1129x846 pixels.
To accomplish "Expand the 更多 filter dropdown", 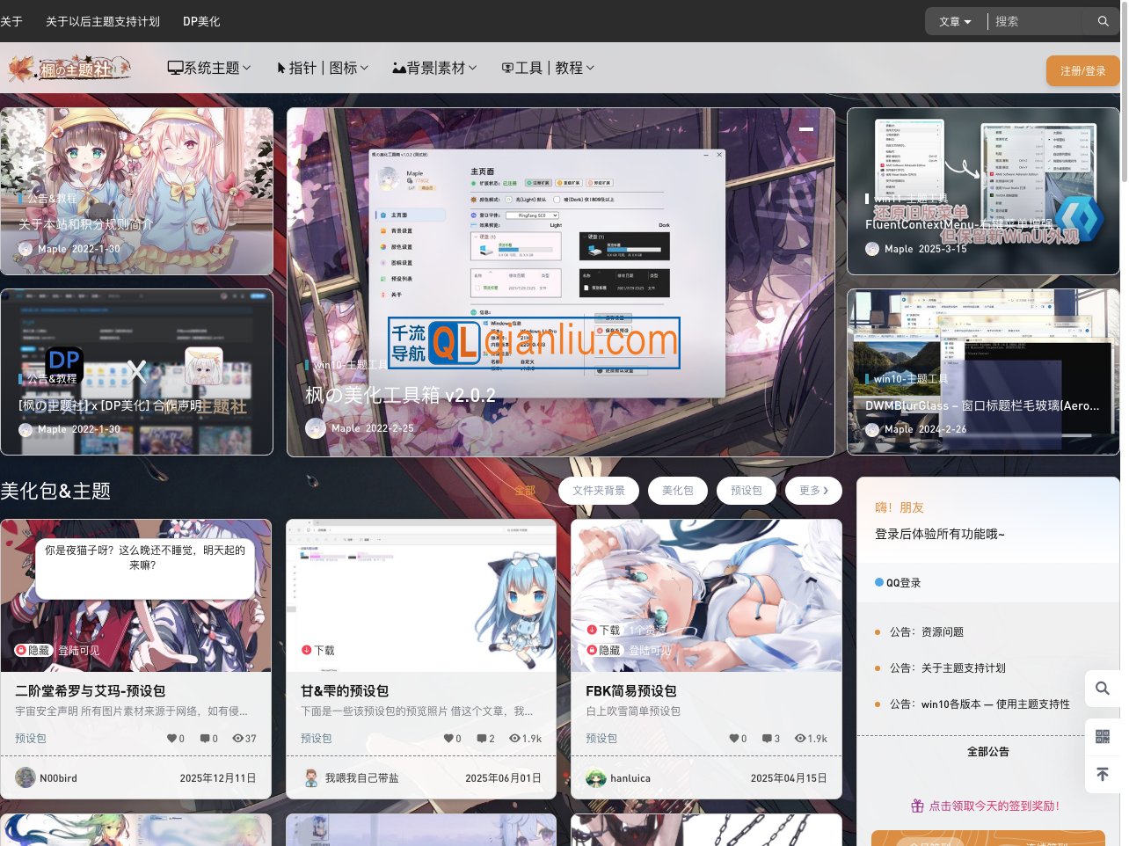I will pyautogui.click(x=811, y=490).
